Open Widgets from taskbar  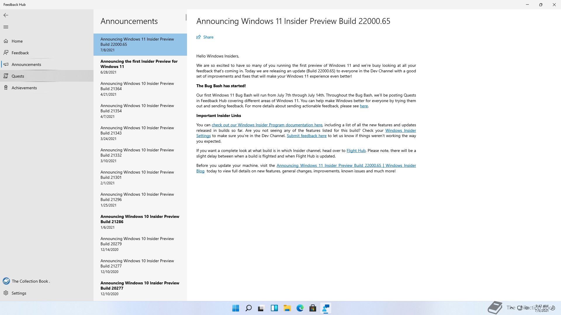coord(274,308)
